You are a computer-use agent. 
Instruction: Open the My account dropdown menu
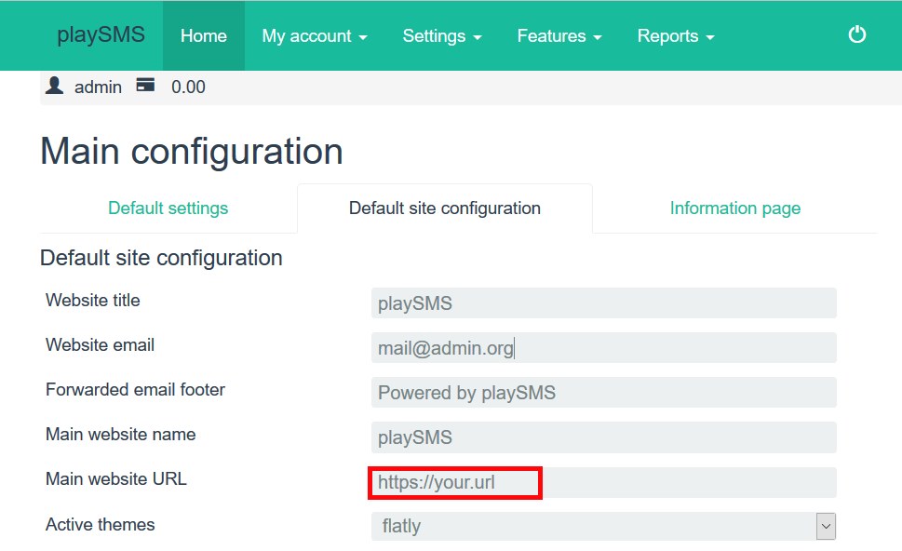(315, 35)
